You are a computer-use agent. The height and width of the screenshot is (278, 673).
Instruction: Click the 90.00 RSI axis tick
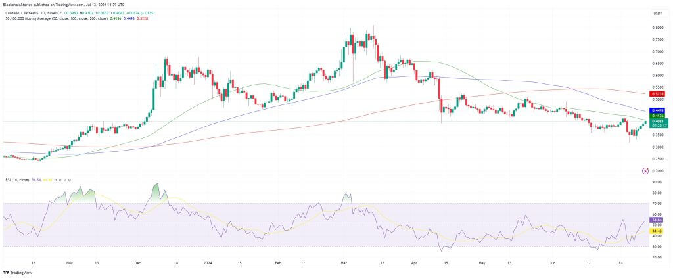point(657,182)
